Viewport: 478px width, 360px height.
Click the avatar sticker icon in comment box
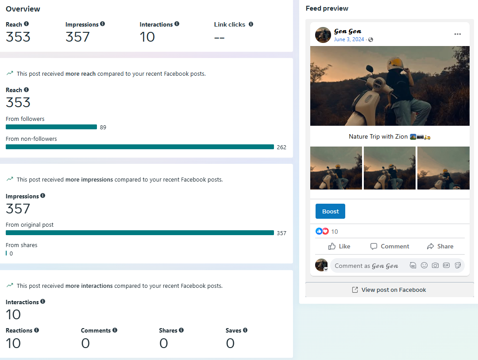(x=412, y=265)
